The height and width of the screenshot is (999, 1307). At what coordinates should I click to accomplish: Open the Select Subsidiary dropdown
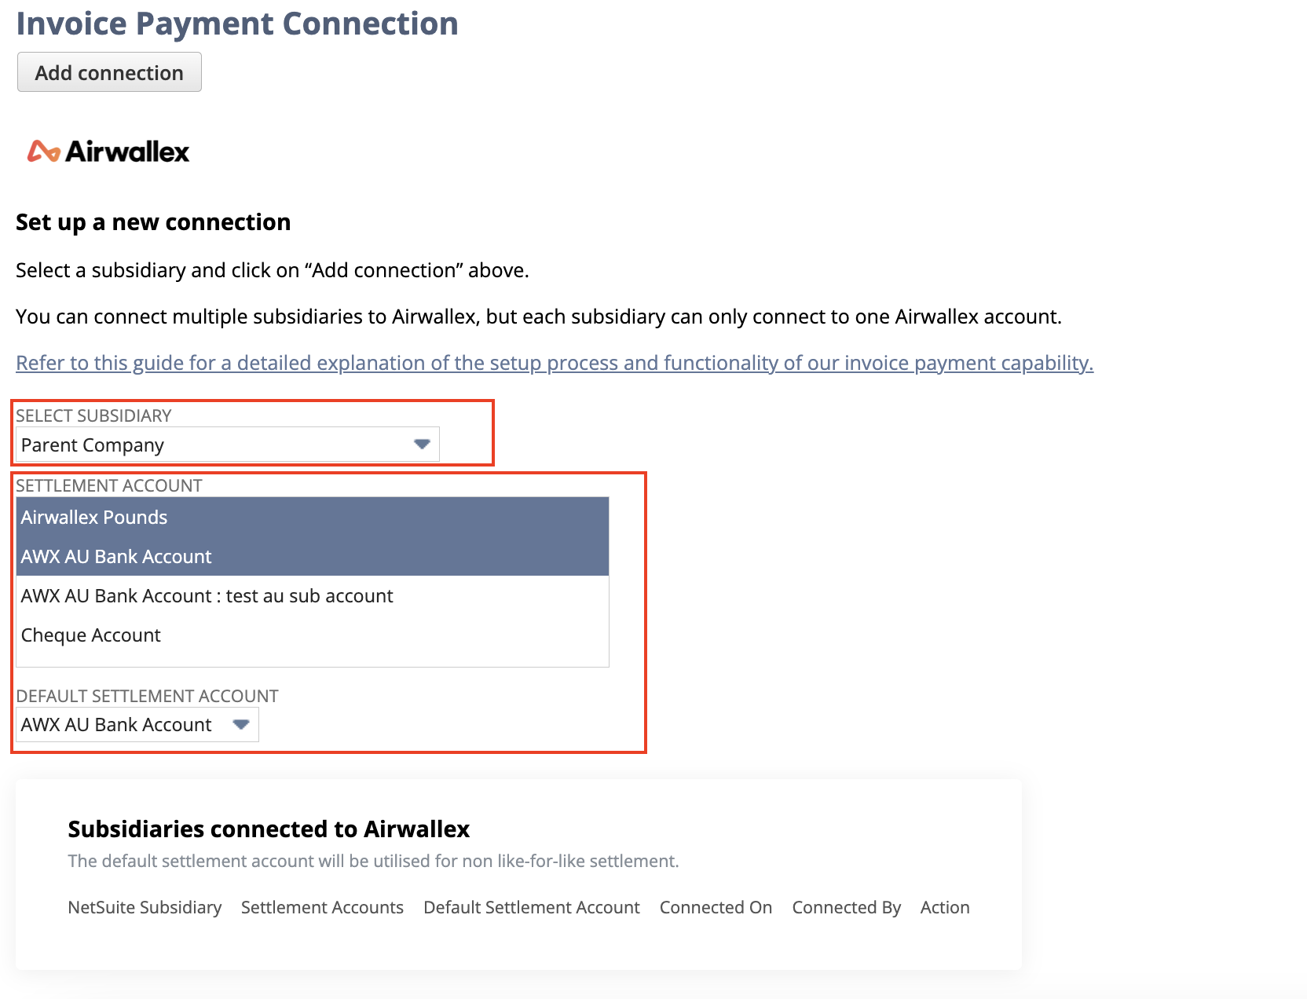[x=227, y=445]
